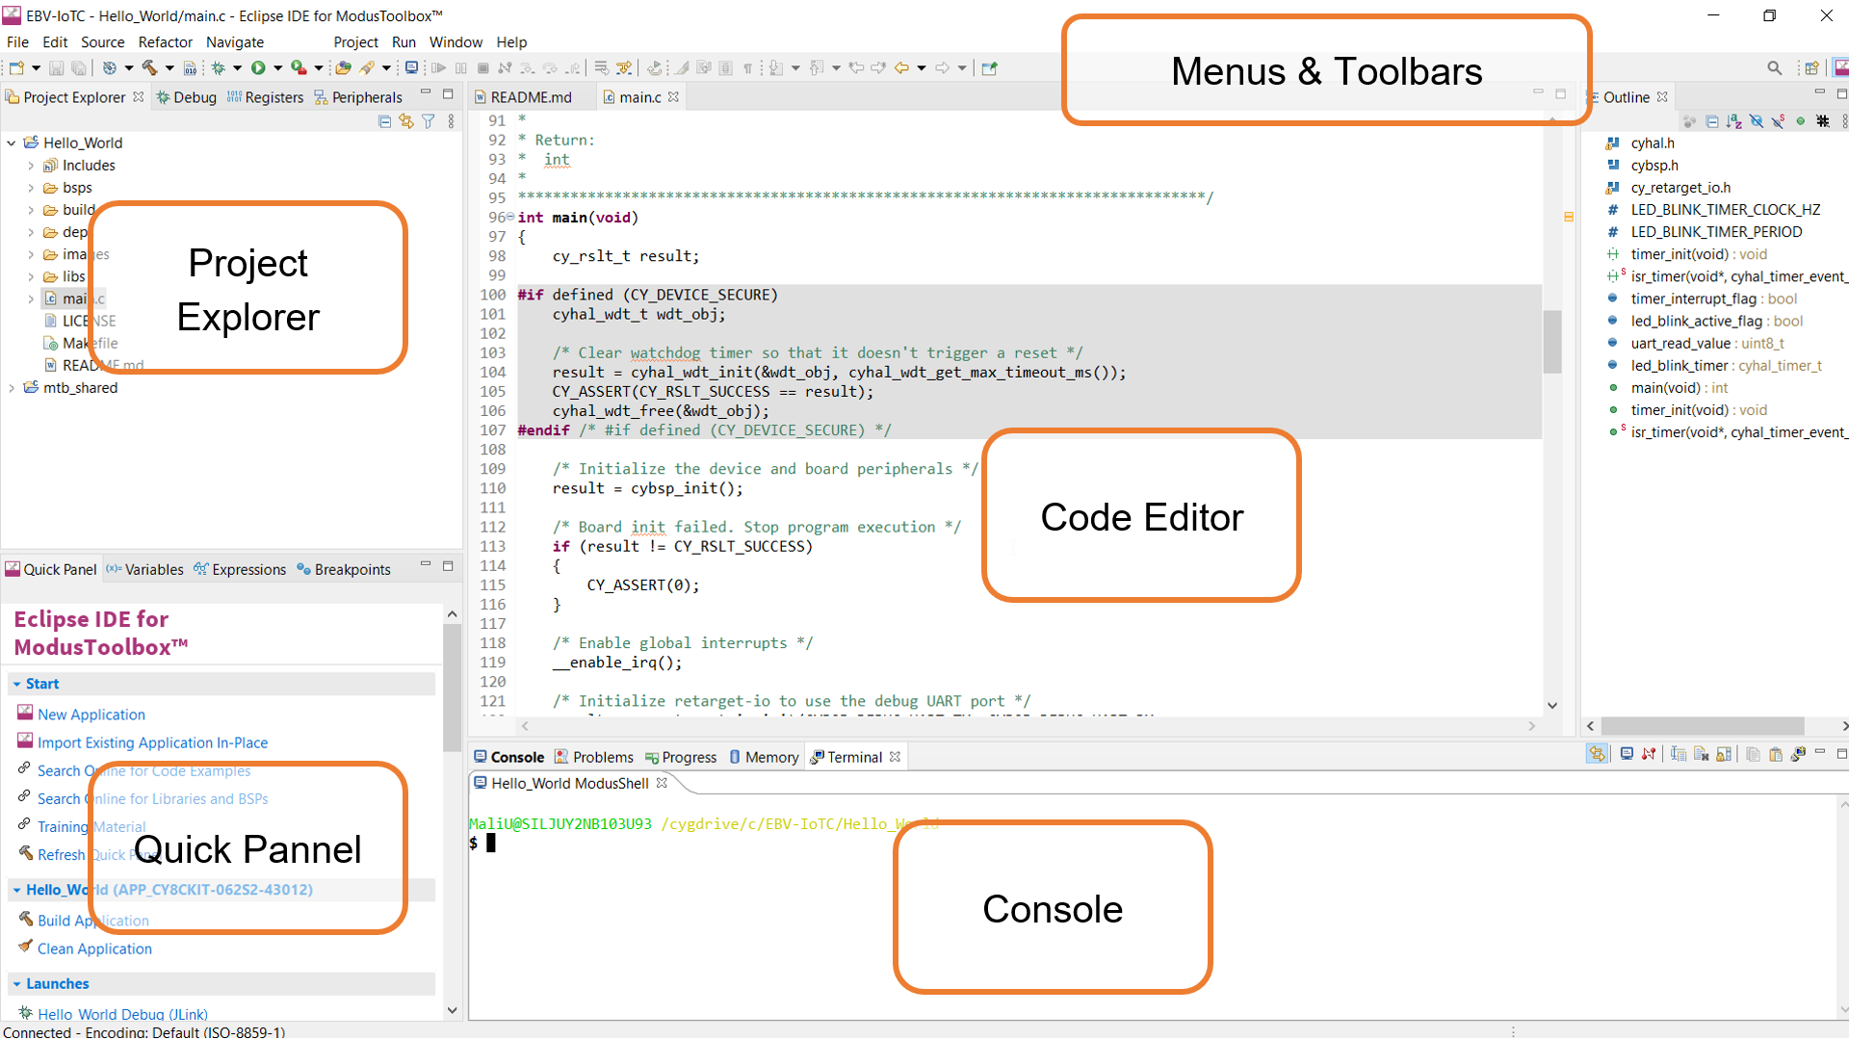Click the Build hammer icon in toolbar
Screen dimensions: 1849x1040
tap(149, 67)
